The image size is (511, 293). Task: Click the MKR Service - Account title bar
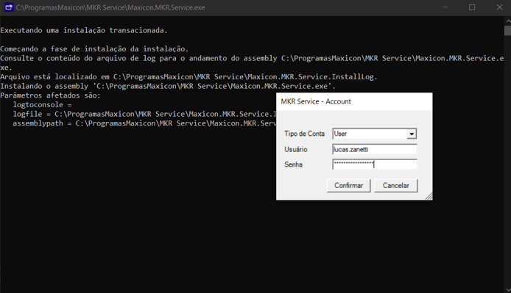click(354, 101)
